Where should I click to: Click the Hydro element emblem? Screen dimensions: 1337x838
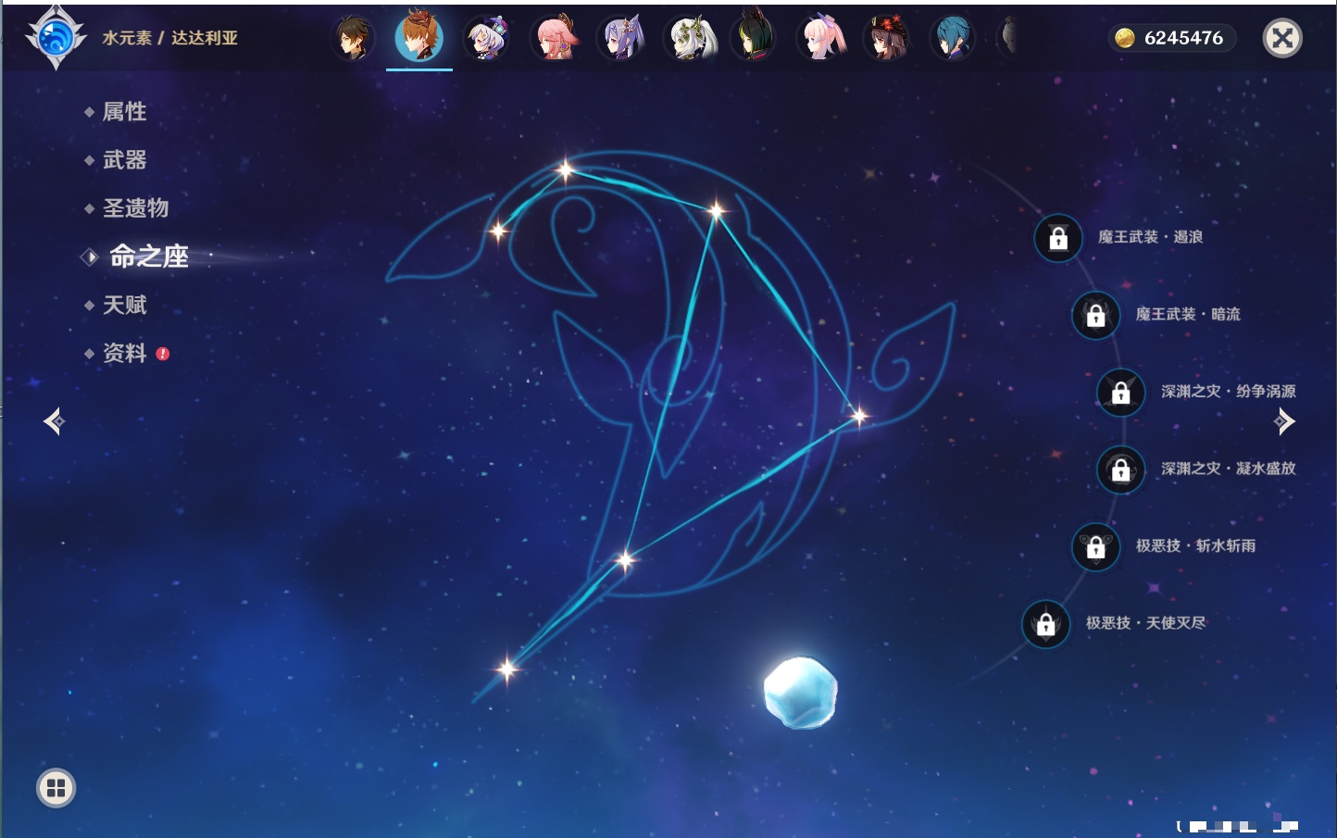[56, 38]
